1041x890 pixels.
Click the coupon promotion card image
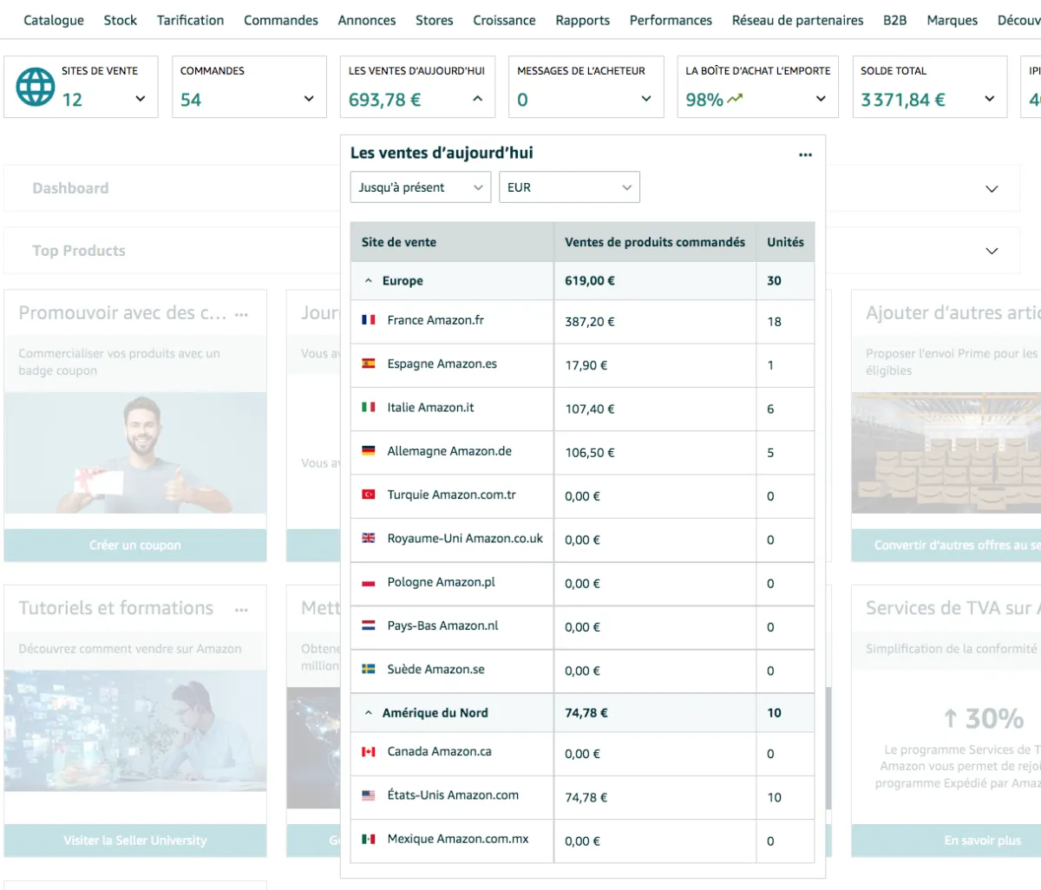[135, 453]
